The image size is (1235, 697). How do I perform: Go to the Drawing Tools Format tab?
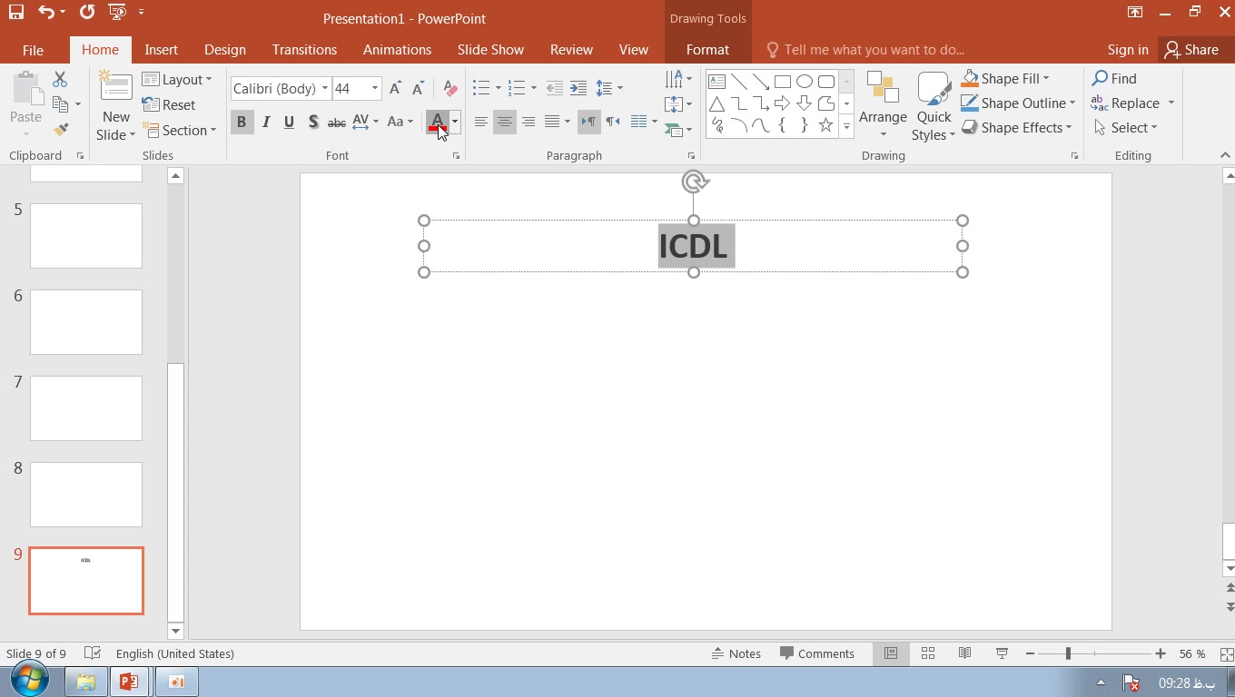point(707,50)
